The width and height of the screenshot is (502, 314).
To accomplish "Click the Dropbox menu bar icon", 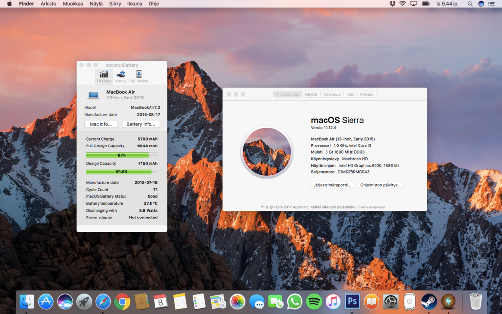I will (x=392, y=4).
